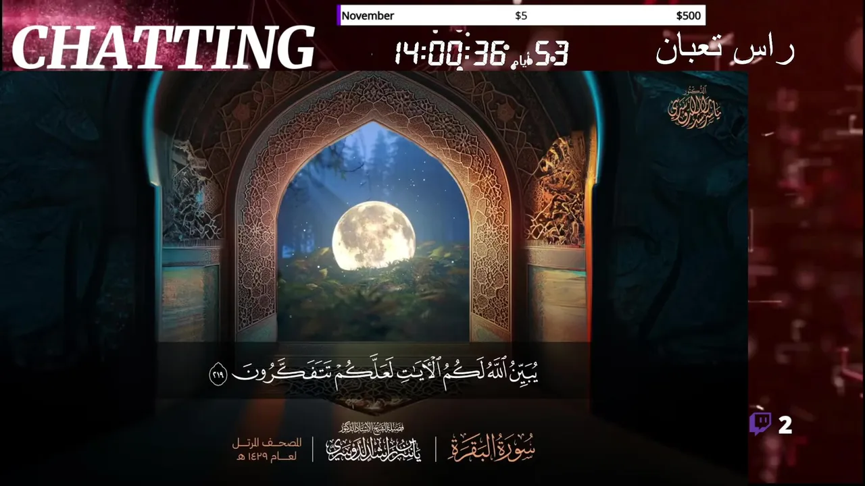This screenshot has width=865, height=486.
Task: Click the full moon in the video
Action: (374, 236)
